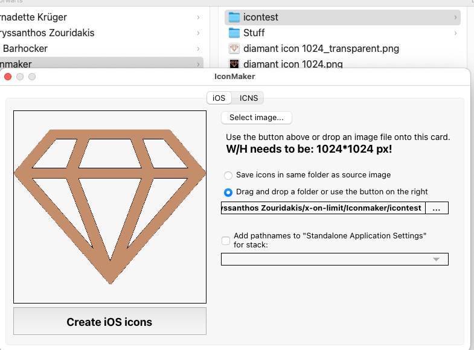Image resolution: width=474 pixels, height=350 pixels.
Task: Click the Stuff folder icon
Action: [234, 33]
